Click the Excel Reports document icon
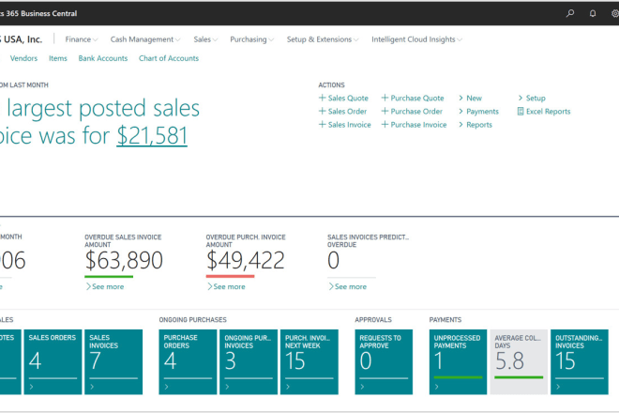The height and width of the screenshot is (413, 619). pyautogui.click(x=521, y=111)
